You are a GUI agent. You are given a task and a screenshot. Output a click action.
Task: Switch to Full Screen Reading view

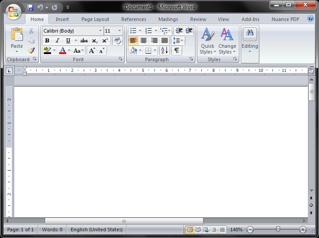tap(198, 230)
